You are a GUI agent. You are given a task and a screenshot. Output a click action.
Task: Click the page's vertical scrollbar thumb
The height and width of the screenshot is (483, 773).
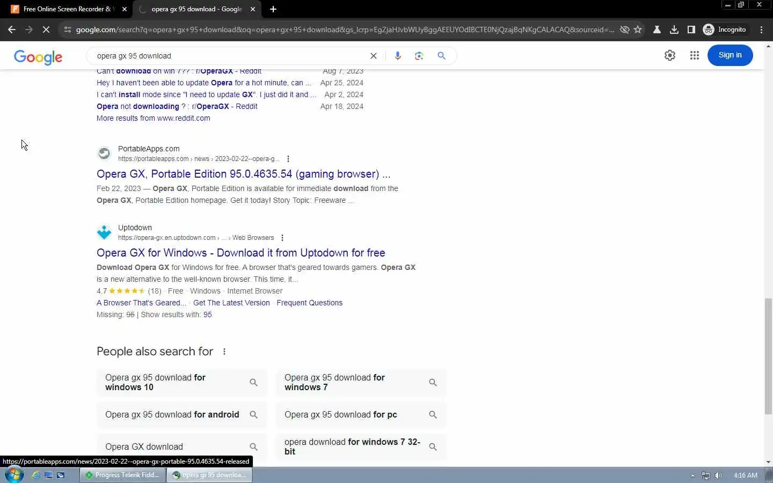coord(768,356)
